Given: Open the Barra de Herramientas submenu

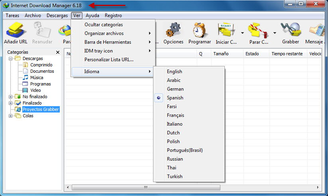Looking at the screenshot, I should click(x=113, y=42).
